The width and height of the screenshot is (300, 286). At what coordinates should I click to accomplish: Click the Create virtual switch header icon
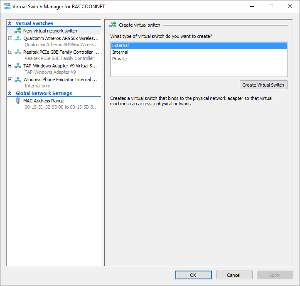(x=113, y=25)
